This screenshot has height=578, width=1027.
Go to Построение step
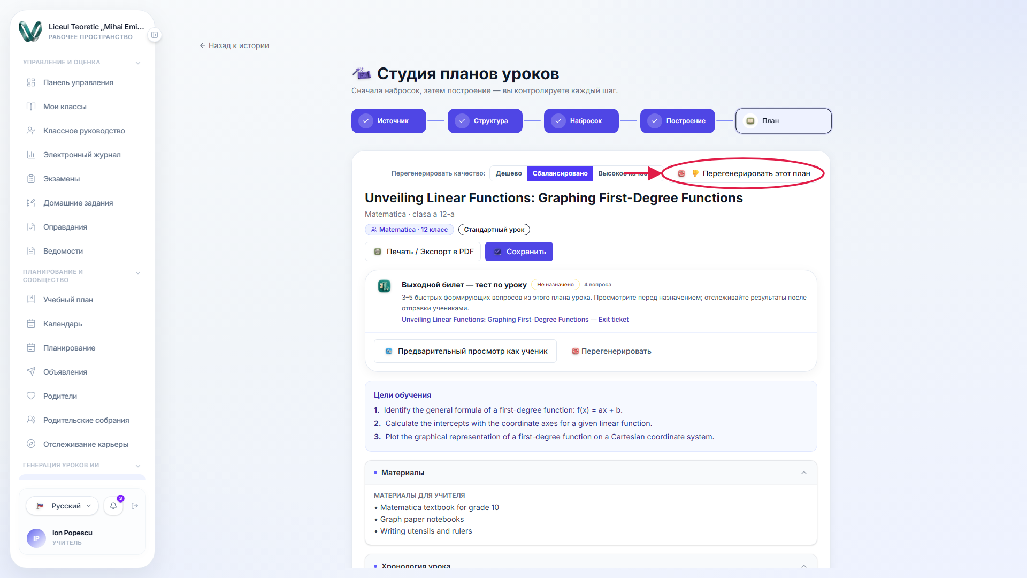678,121
